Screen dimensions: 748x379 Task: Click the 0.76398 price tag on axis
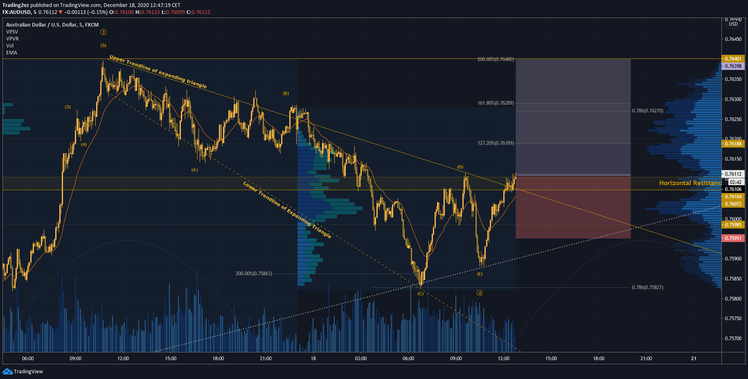pyautogui.click(x=733, y=66)
